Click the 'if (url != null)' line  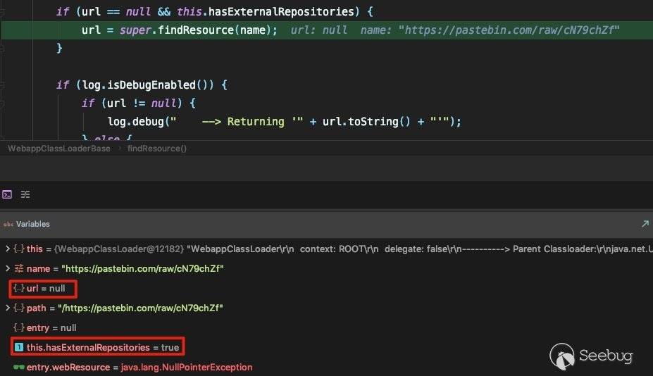(x=139, y=104)
